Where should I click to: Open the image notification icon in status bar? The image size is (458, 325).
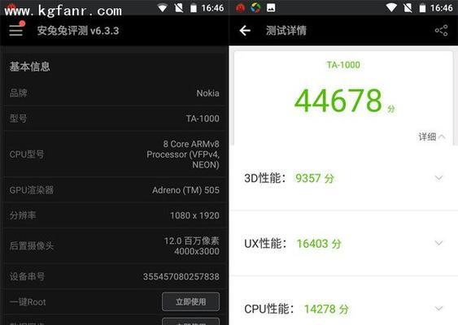tap(271, 8)
